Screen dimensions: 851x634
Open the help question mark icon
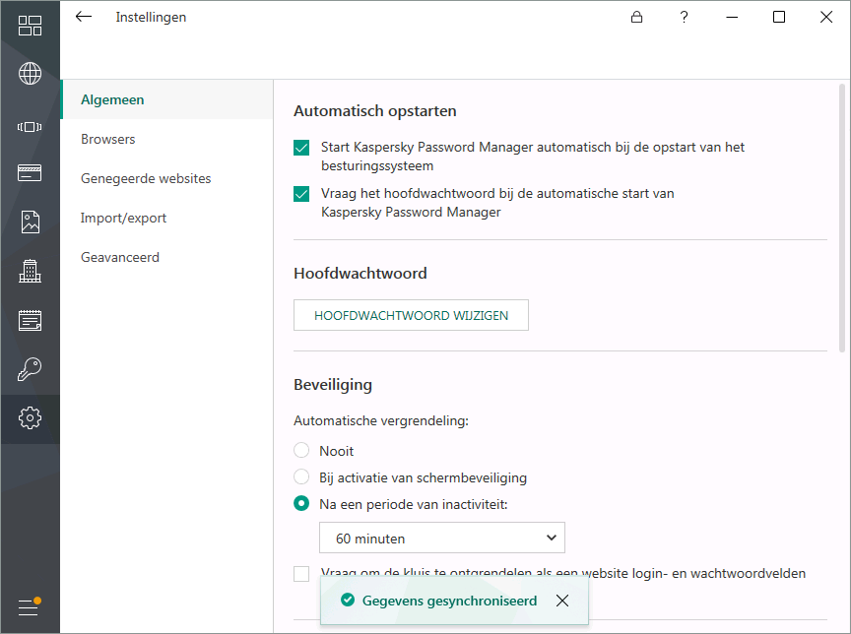[x=685, y=17]
